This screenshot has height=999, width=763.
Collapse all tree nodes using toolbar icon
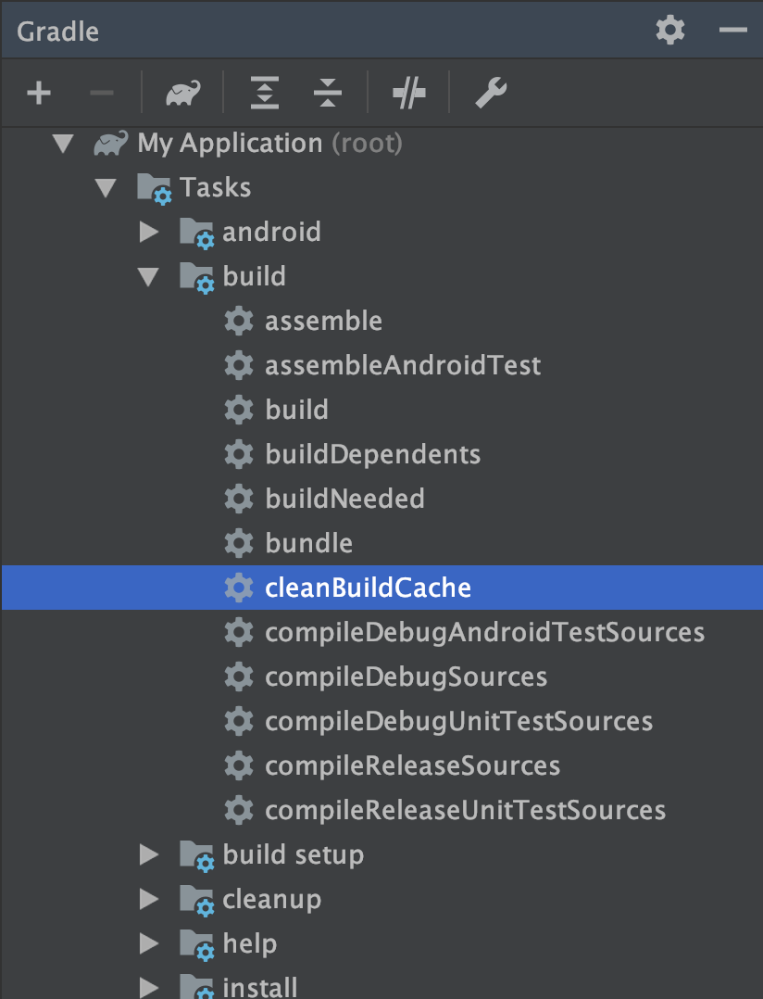coord(327,93)
